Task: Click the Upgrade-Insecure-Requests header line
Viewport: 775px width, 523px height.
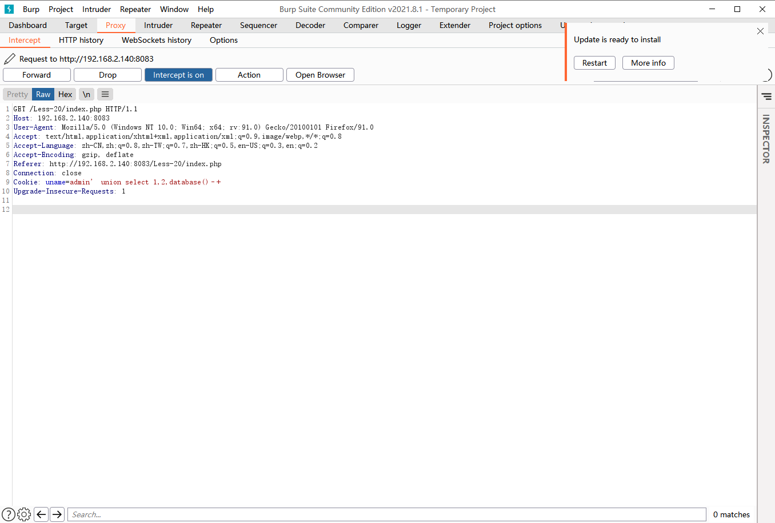Action: (70, 191)
